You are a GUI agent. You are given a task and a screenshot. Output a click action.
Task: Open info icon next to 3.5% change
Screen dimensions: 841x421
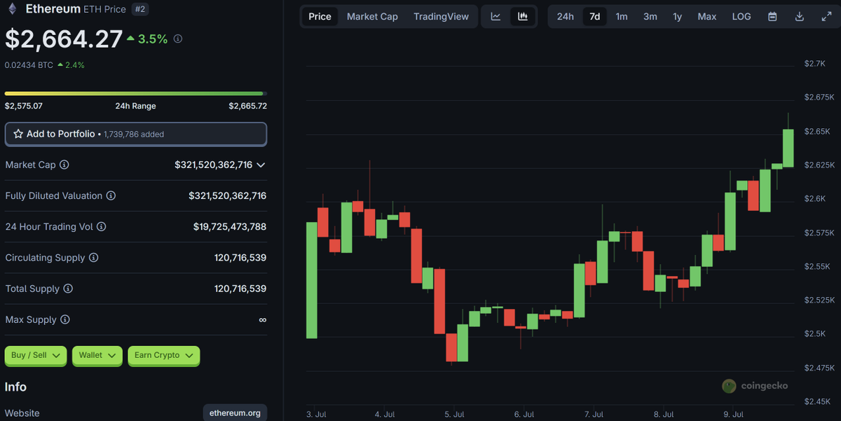click(178, 39)
